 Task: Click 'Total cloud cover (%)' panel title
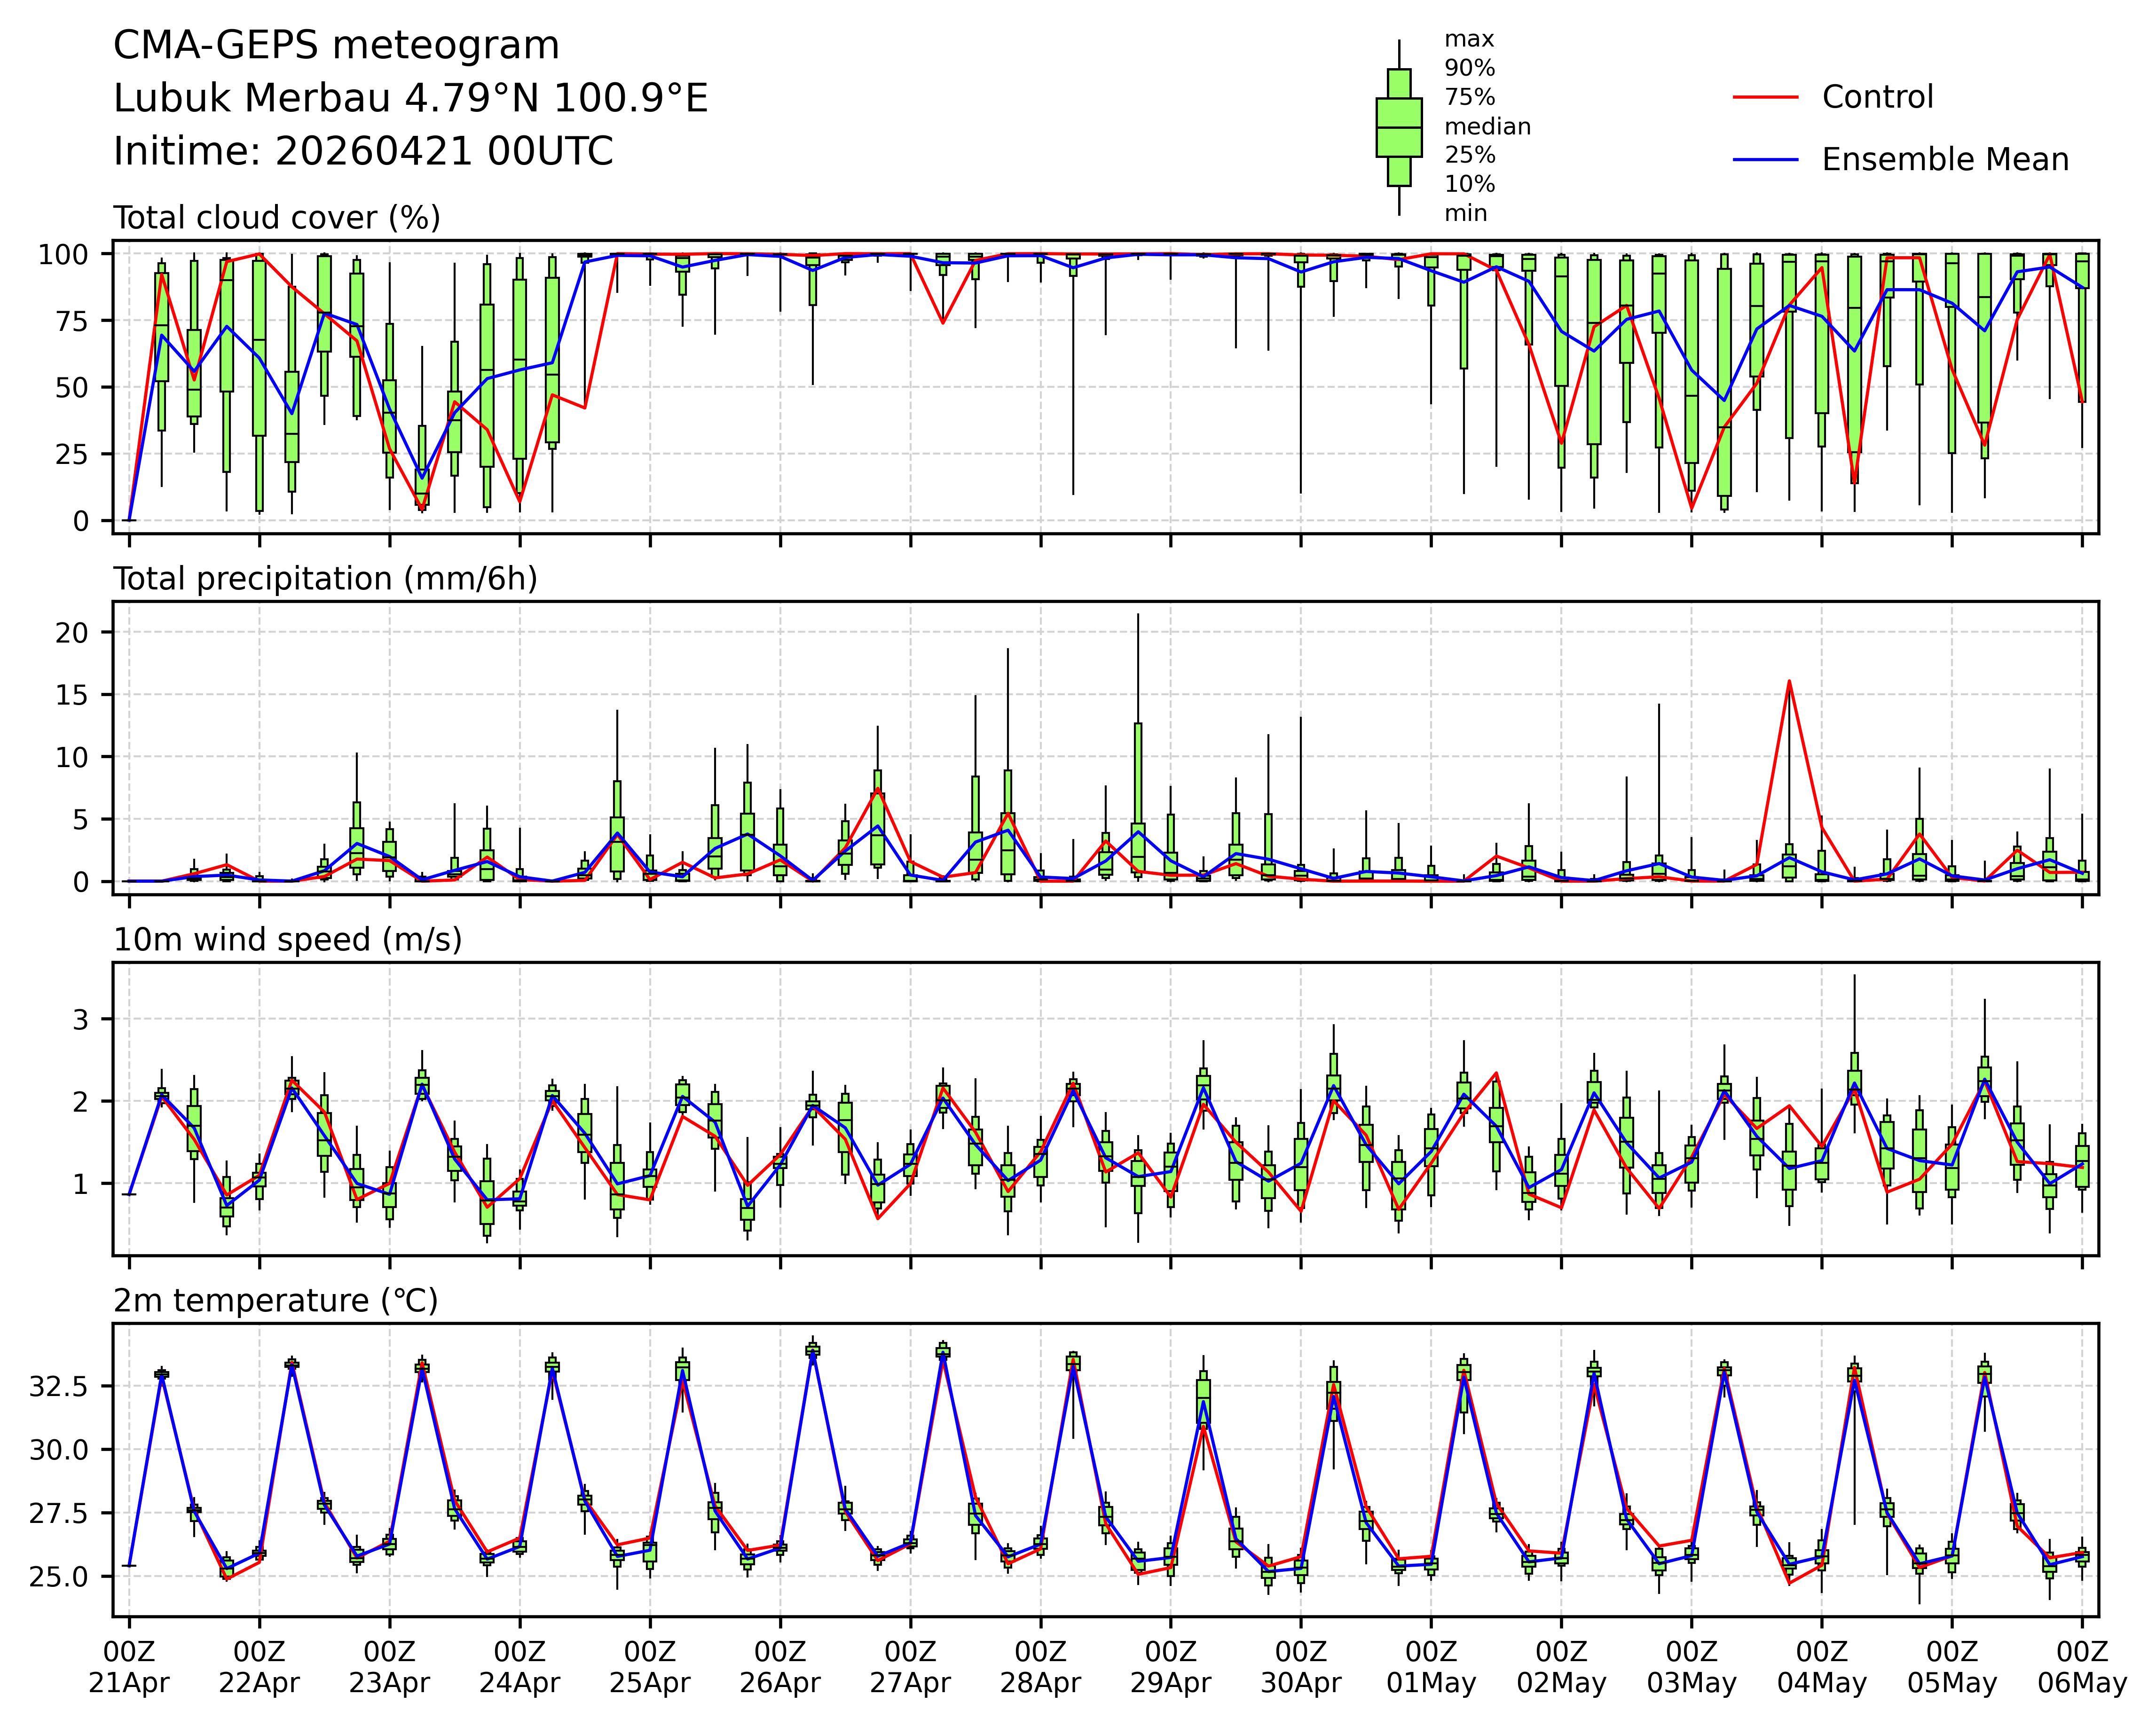(x=277, y=218)
